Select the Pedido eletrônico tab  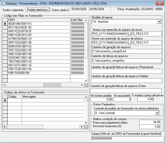coord(37,10)
